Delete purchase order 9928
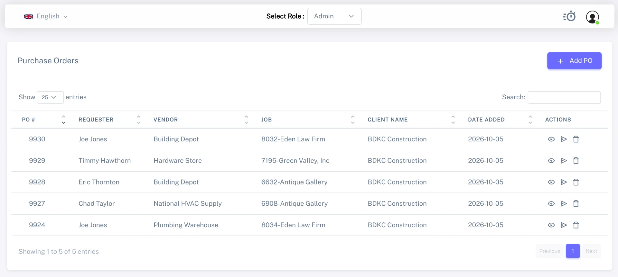618x277 pixels. pos(576,182)
